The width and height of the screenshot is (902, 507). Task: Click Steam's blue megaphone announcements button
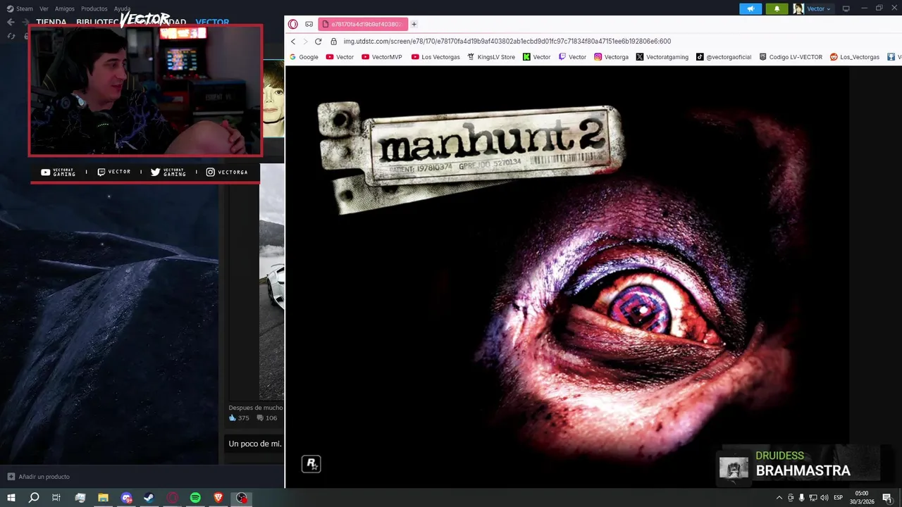tap(750, 8)
